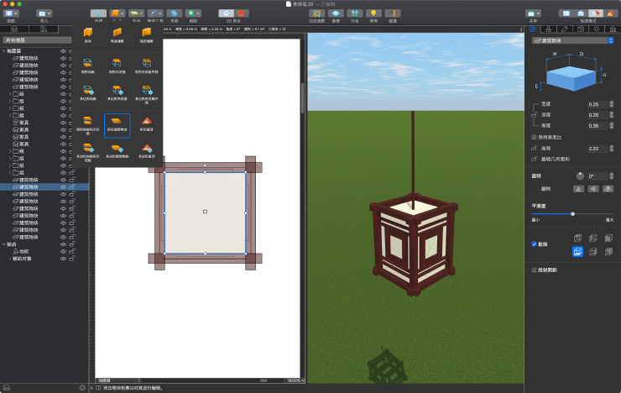Switch to 2D elevation view red button
Image resolution: width=621 pixels, height=393 pixels.
point(241,13)
